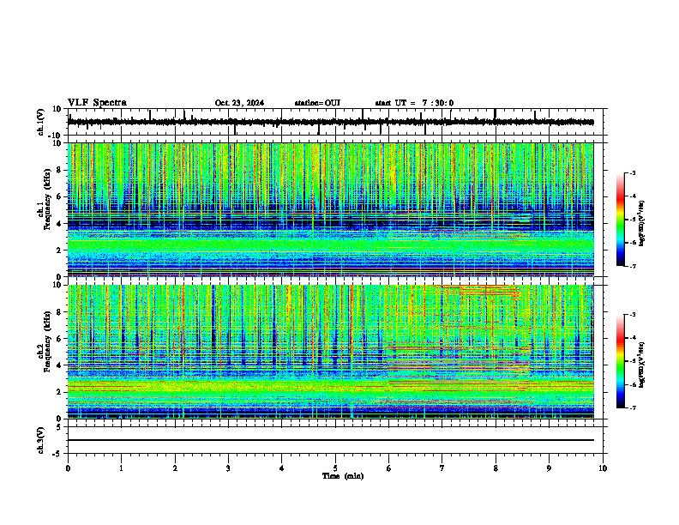
Task: Click the ch.2 spectrogram panel
Action: [331, 352]
